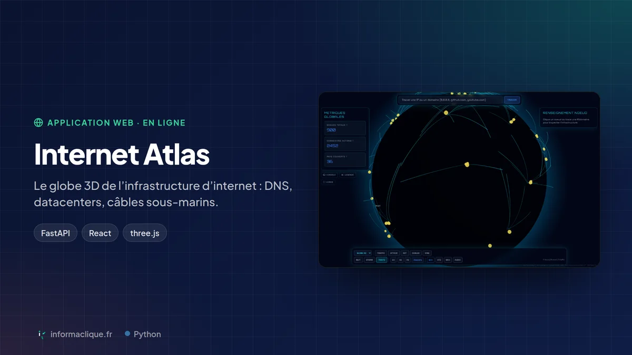Toggle the SAT layer
632x355 pixels.
tap(404, 253)
